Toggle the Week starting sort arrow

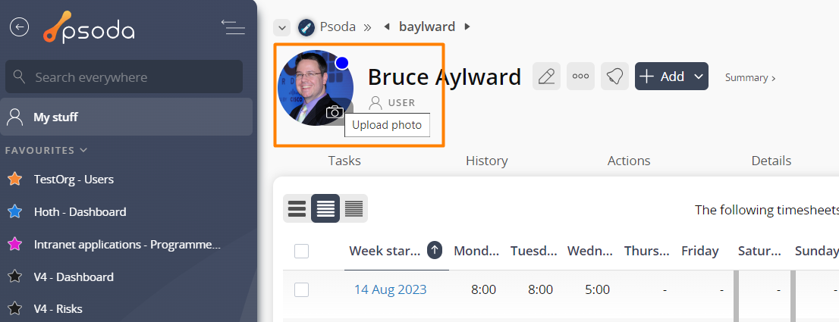coord(435,250)
